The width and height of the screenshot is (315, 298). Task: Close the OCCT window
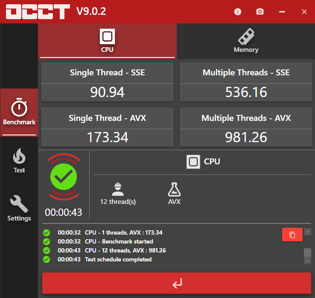[x=304, y=11]
